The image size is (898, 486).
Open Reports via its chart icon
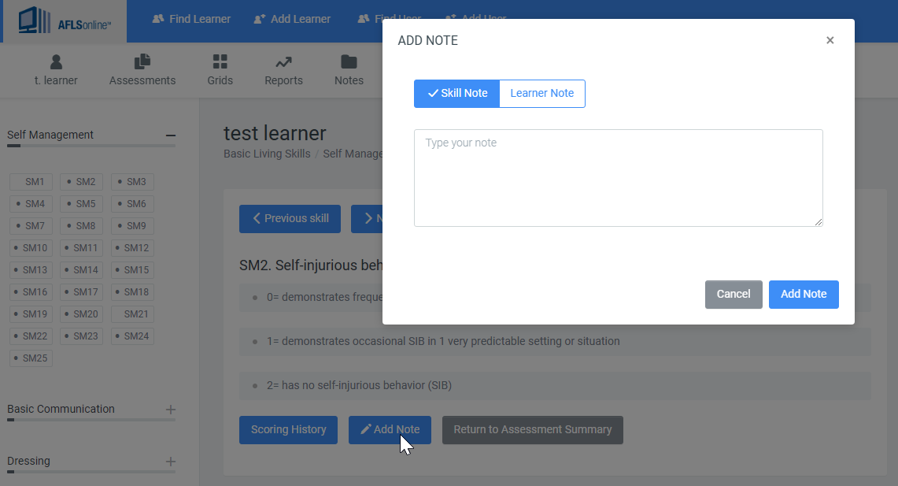[x=283, y=61]
